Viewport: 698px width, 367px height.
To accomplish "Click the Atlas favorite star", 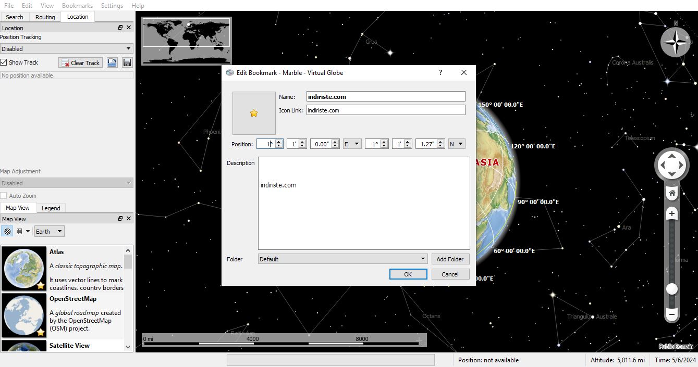I will pyautogui.click(x=41, y=285).
